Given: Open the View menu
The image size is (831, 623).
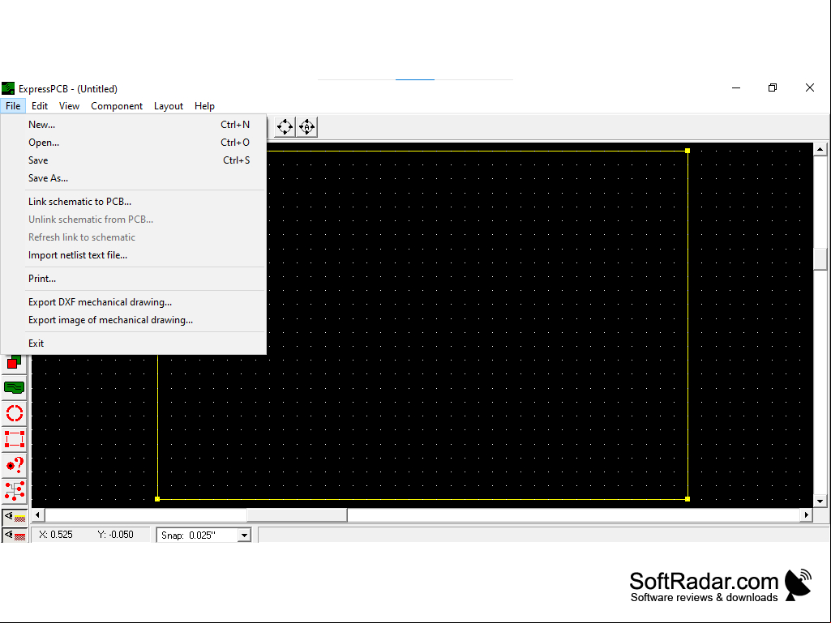Looking at the screenshot, I should (x=69, y=106).
